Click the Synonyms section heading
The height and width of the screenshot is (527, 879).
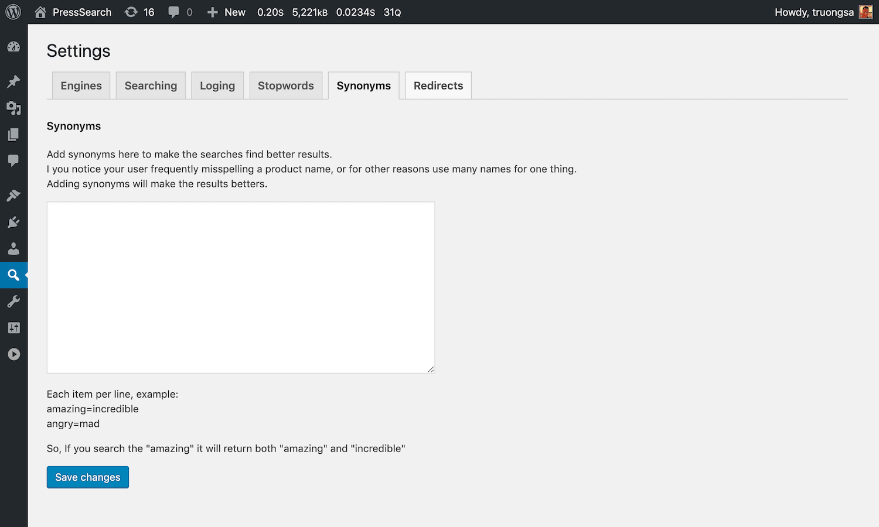[x=74, y=126]
